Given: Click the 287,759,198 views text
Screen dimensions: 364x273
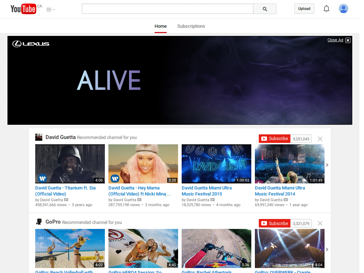Looking at the screenshot, I should pos(124,205).
